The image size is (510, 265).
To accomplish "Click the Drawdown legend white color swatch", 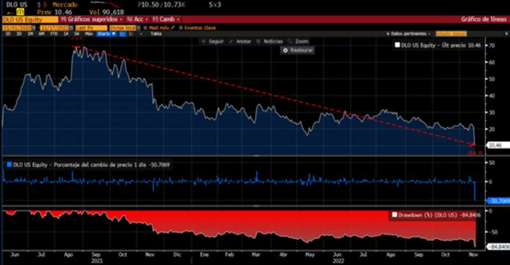I will coord(395,215).
